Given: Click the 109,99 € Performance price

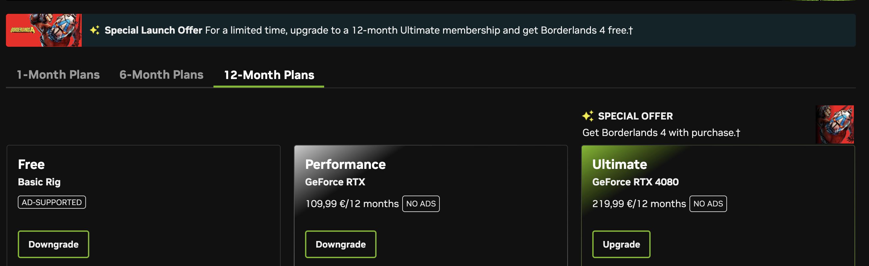Looking at the screenshot, I should click(x=351, y=204).
